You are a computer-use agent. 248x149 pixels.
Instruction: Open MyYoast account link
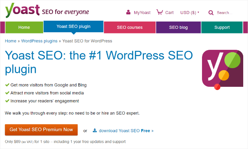[x=142, y=12]
